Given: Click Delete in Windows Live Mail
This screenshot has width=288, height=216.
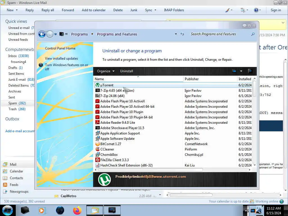Looking at the screenshot, I should click(x=118, y=10).
